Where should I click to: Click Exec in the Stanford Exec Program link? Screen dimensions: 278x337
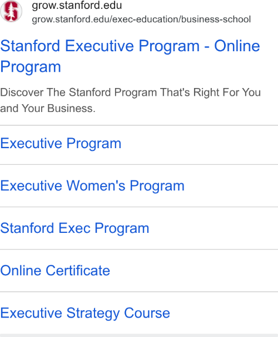point(75,228)
